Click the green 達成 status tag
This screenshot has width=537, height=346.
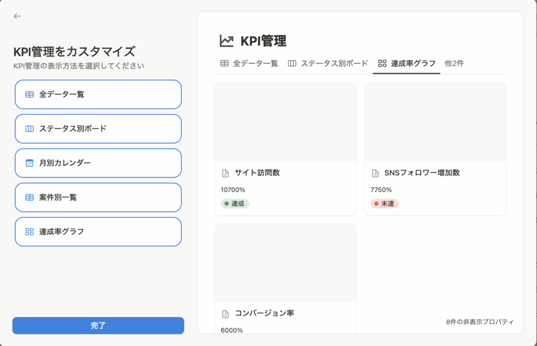(x=234, y=203)
